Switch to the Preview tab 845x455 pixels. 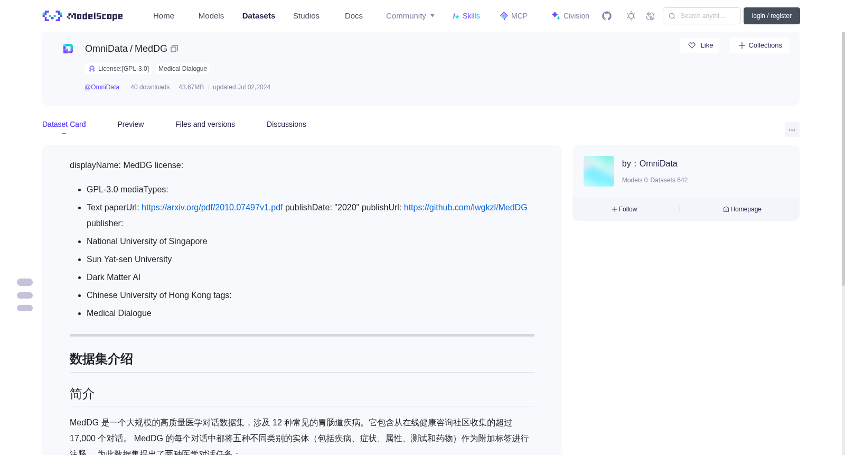(x=130, y=124)
